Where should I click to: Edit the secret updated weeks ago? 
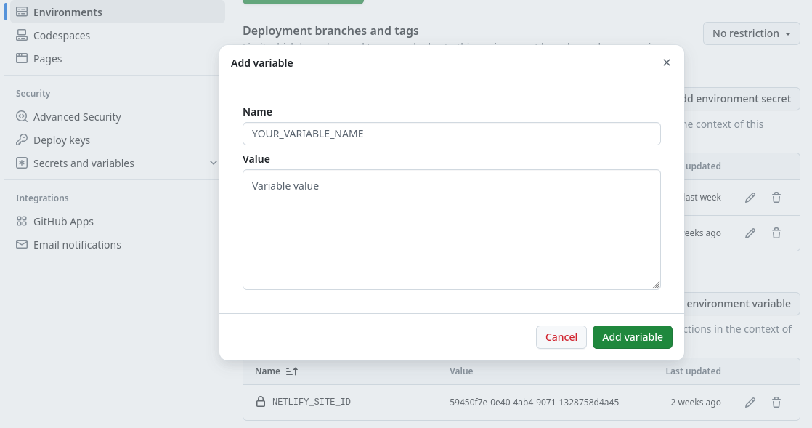[750, 233]
